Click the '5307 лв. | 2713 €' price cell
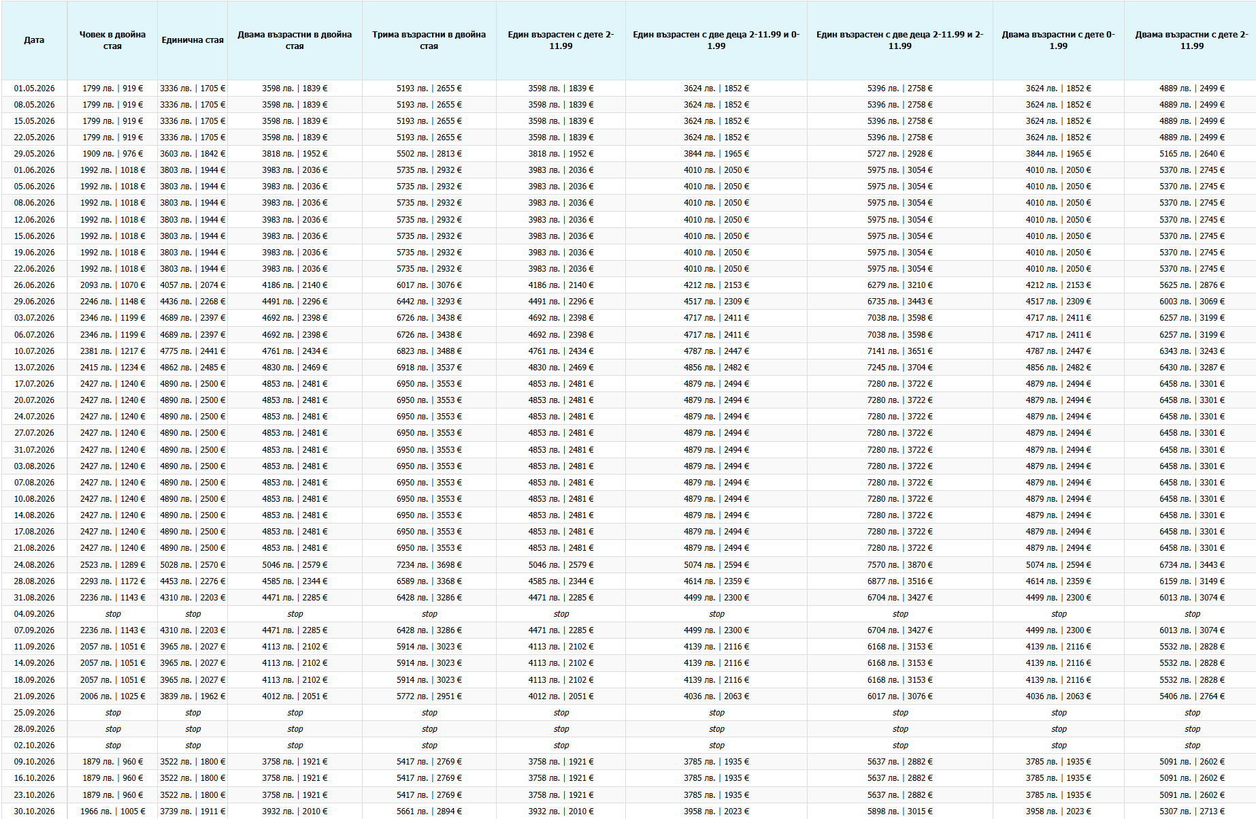Image resolution: width=1256 pixels, height=819 pixels. (x=1191, y=812)
